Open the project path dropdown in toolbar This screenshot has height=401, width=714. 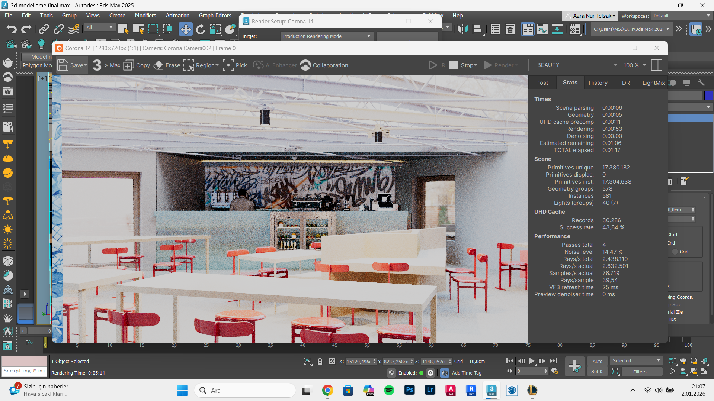click(x=631, y=29)
